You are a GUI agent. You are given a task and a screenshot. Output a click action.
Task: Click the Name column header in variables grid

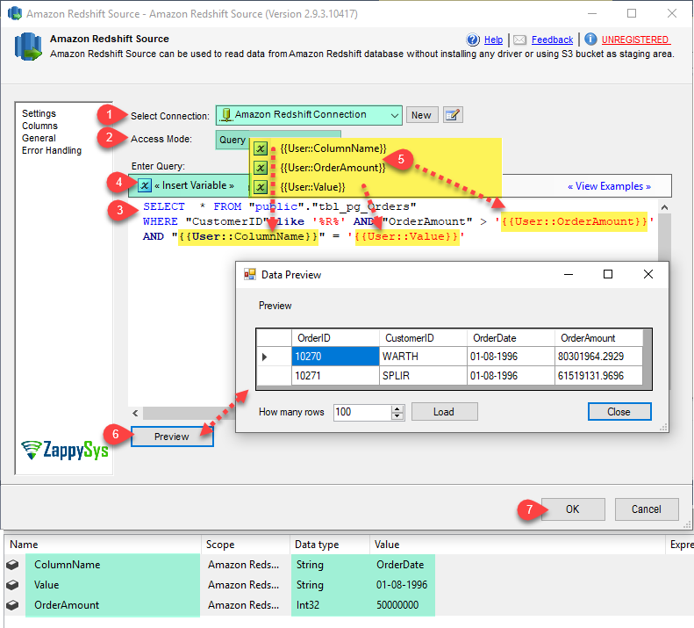click(x=103, y=545)
